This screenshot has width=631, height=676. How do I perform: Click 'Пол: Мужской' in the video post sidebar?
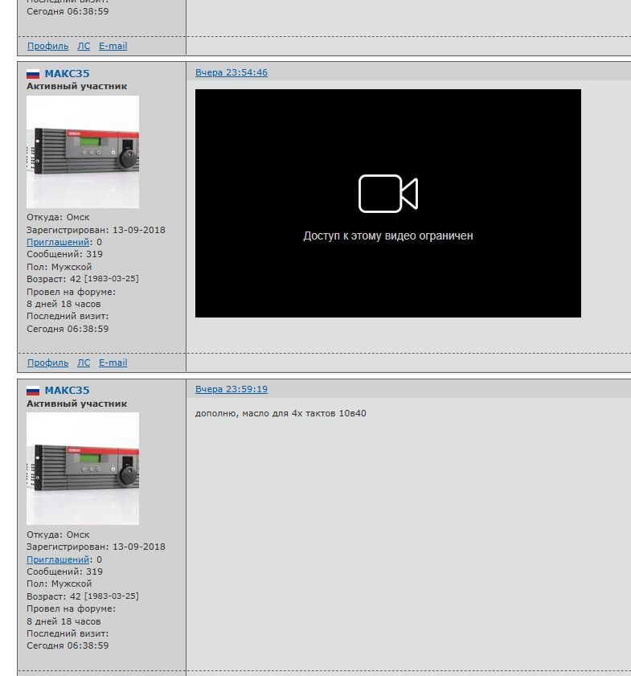[59, 267]
